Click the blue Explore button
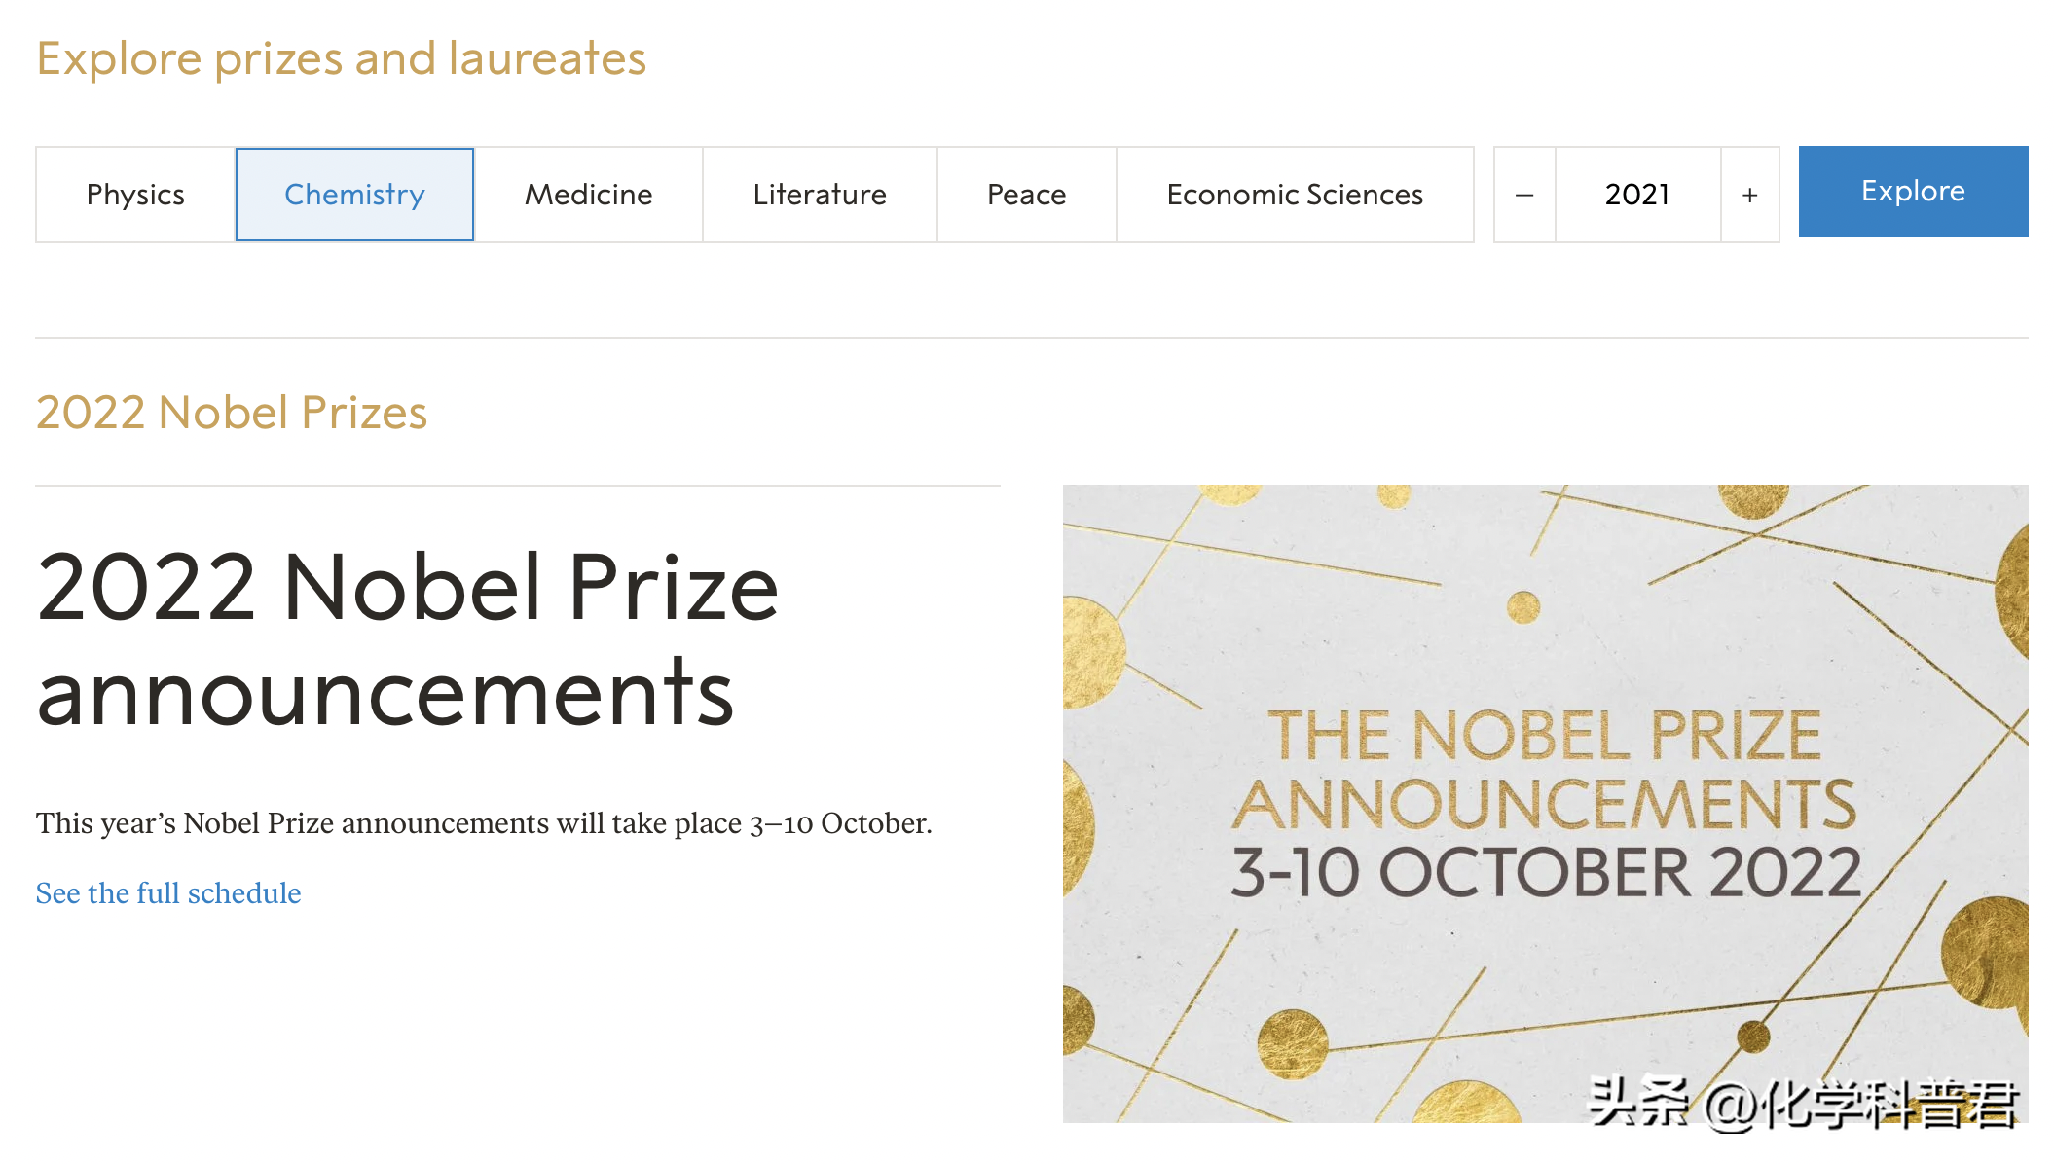The image size is (2054, 1164). [x=1913, y=192]
